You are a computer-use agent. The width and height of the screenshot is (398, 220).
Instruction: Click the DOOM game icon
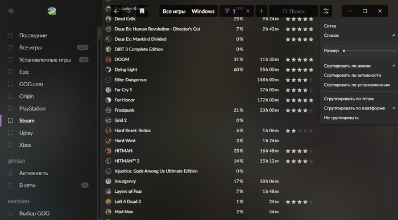click(x=109, y=60)
